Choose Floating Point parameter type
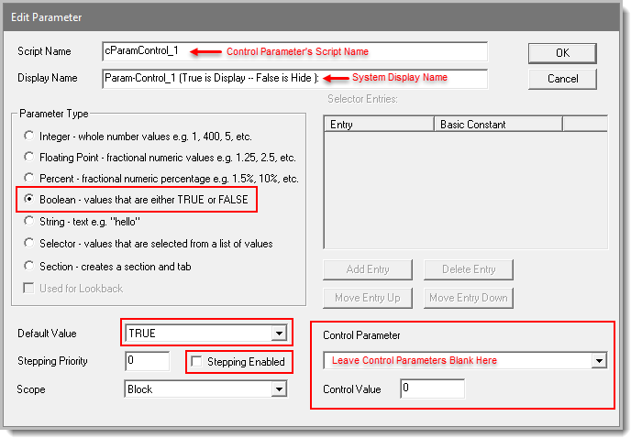631x438 pixels. coord(30,157)
